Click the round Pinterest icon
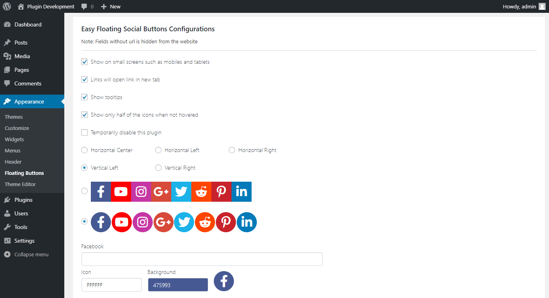This screenshot has height=298, width=549. tap(226, 222)
